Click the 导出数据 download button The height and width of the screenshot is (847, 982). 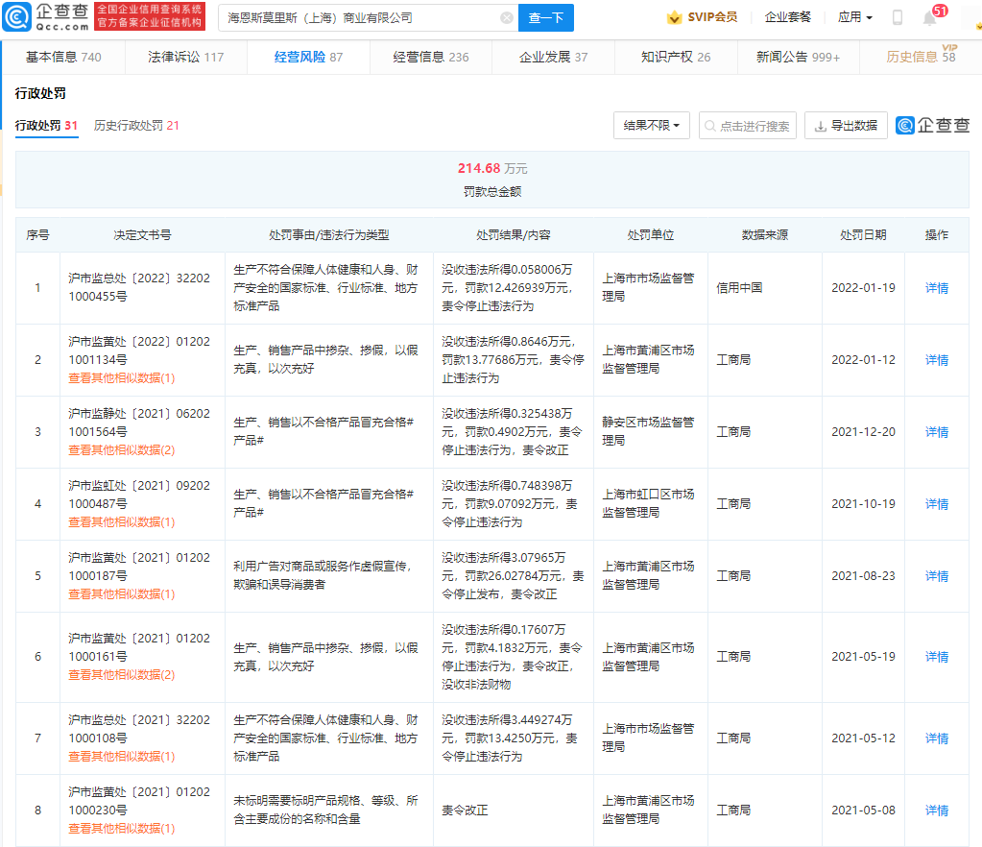click(846, 126)
